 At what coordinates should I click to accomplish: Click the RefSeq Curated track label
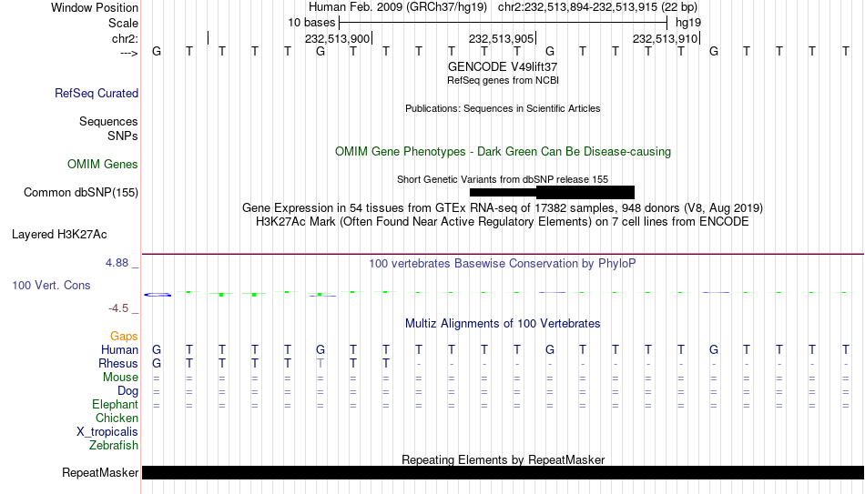(96, 93)
